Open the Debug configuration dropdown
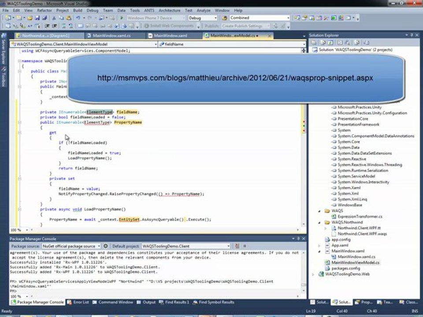Screen dimensions: 423x317 215,18
